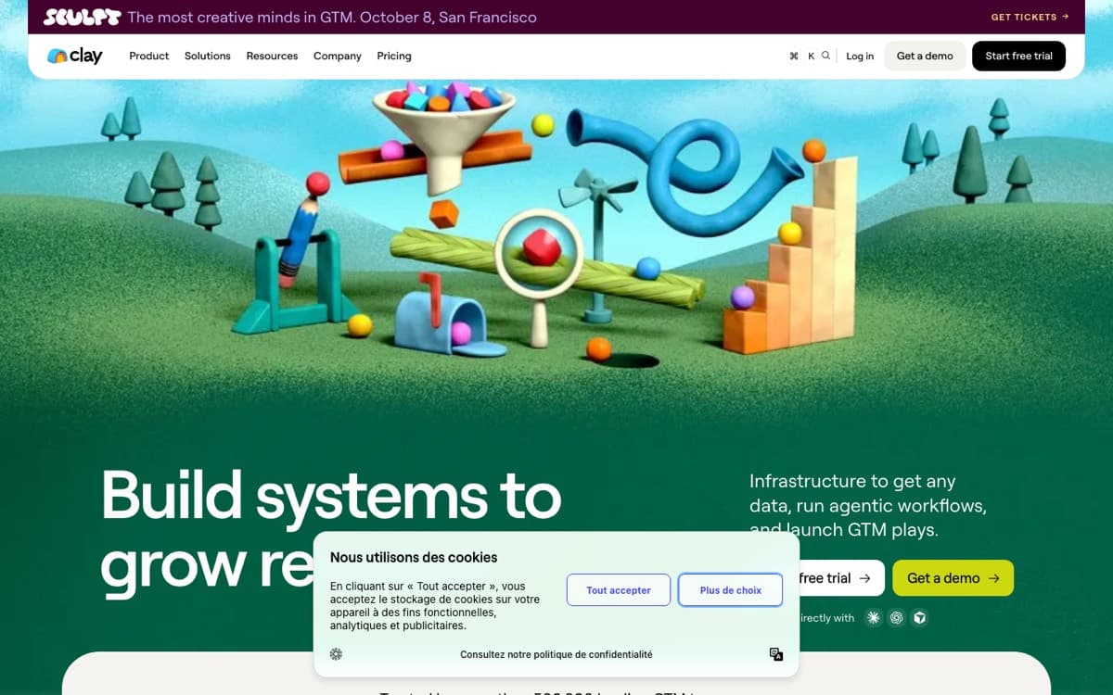1113x695 pixels.
Task: Open the cookie settings gear icon
Action: [x=336, y=654]
